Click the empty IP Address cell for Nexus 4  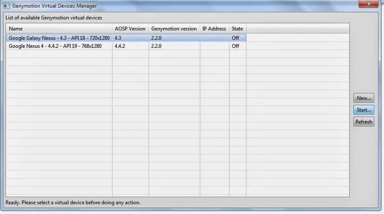pyautogui.click(x=214, y=46)
